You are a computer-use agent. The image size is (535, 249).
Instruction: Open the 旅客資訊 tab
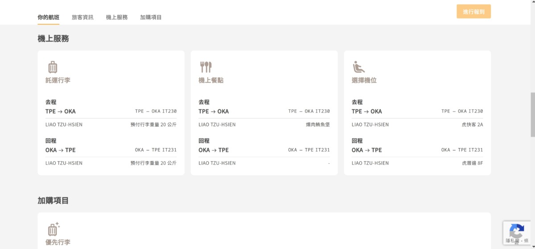pyautogui.click(x=82, y=17)
